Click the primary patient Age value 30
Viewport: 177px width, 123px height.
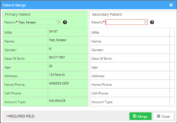click(51, 66)
